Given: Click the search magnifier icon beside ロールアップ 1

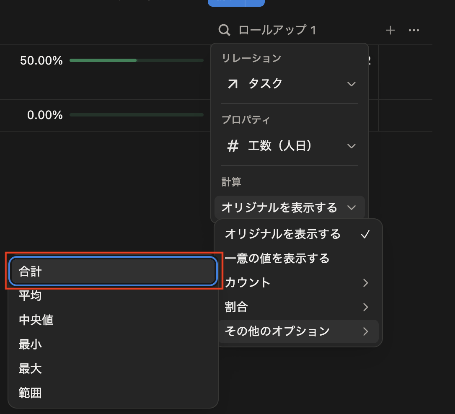Looking at the screenshot, I should (225, 30).
